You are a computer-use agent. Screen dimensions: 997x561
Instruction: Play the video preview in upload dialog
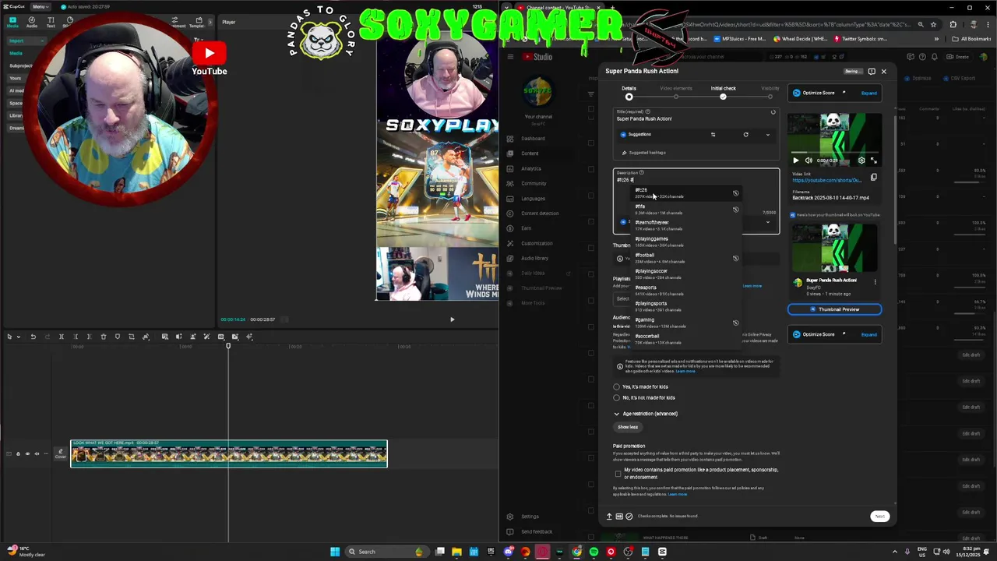796,161
